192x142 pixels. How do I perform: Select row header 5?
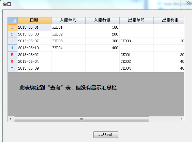click(x=13, y=55)
